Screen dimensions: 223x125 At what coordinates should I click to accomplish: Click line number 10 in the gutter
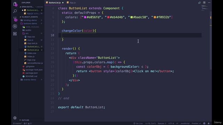coord(52,35)
